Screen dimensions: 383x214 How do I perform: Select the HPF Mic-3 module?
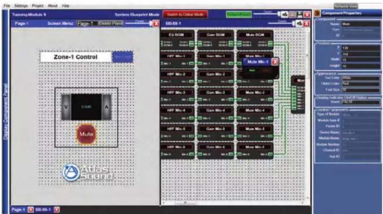click(x=177, y=96)
